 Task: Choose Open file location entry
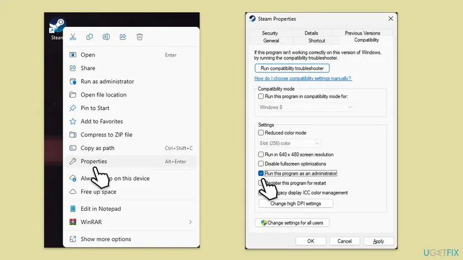(131, 95)
